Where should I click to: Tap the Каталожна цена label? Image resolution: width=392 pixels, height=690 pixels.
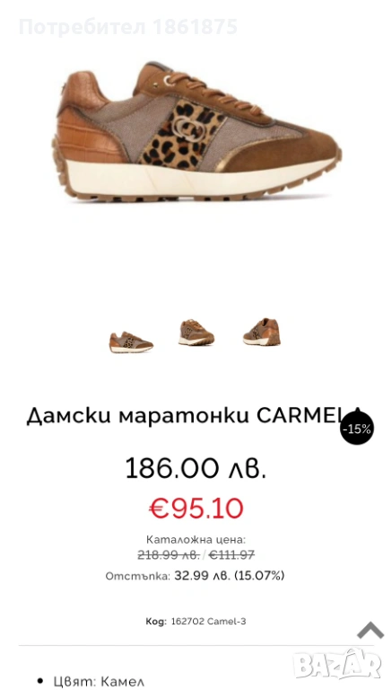[x=196, y=539]
